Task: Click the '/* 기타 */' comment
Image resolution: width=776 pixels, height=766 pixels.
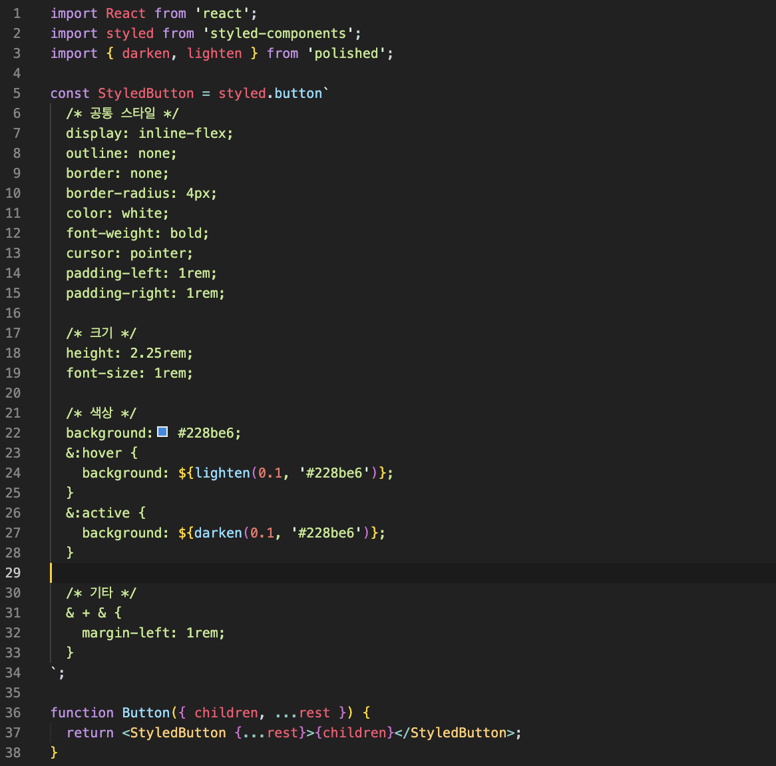Action: [x=101, y=593]
